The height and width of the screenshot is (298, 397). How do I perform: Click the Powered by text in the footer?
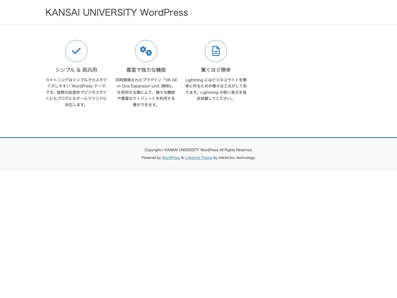click(151, 158)
